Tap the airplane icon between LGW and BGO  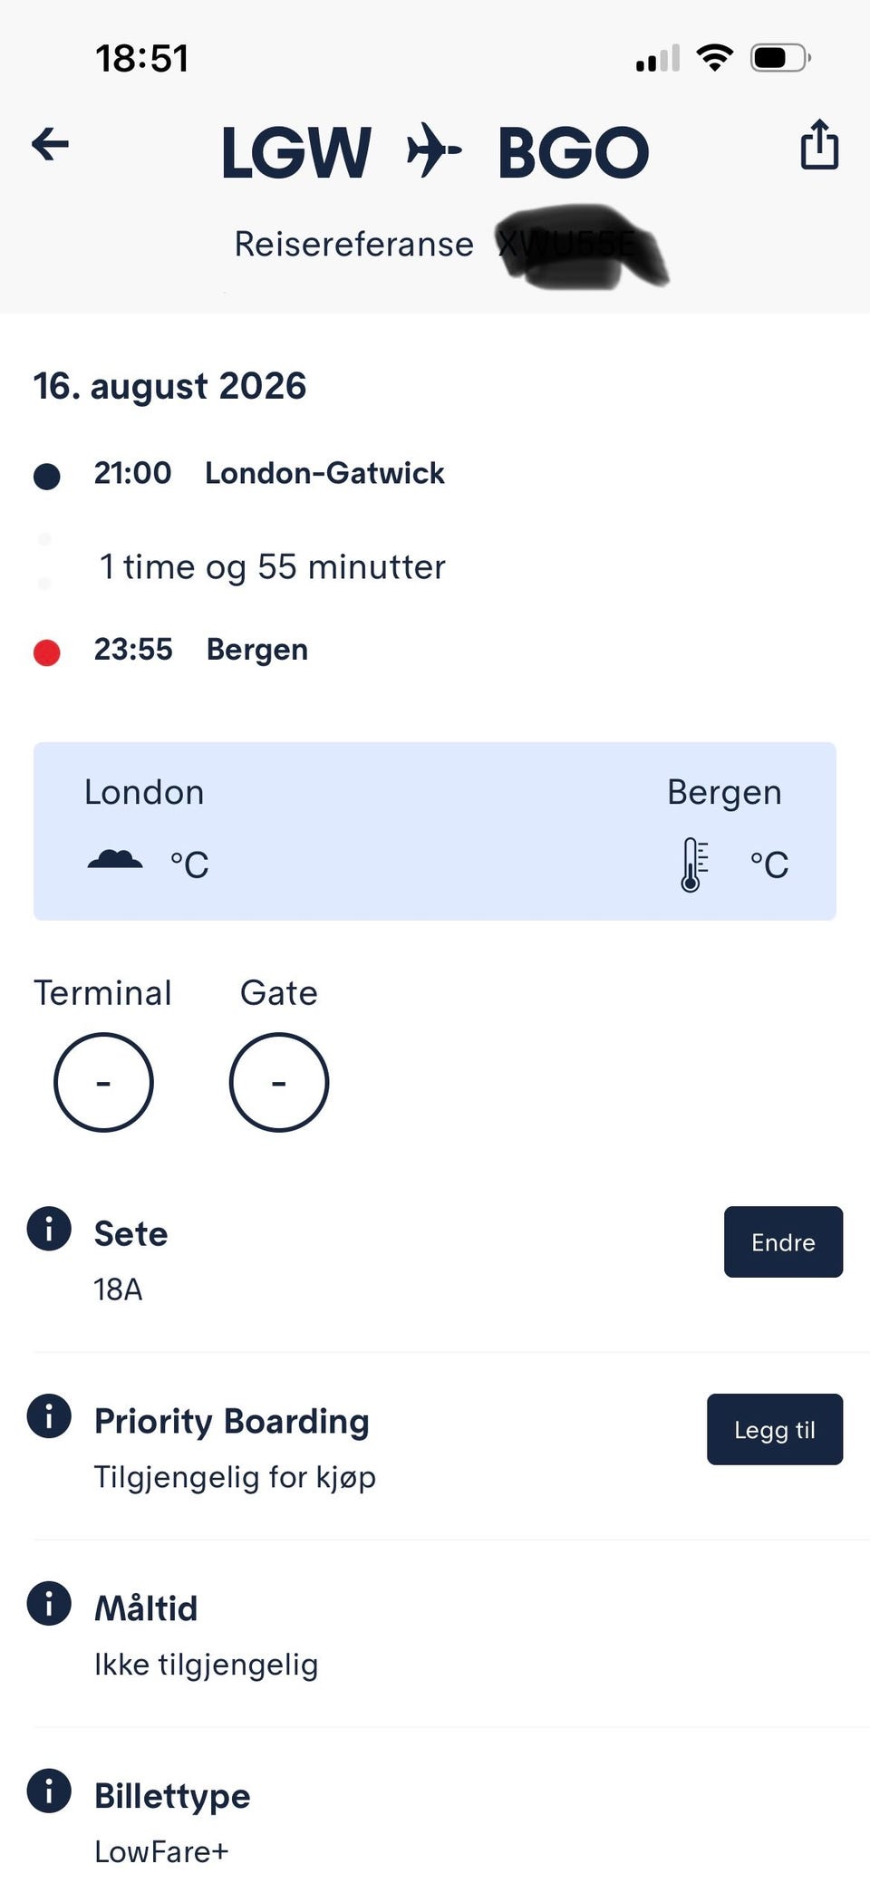click(x=433, y=150)
